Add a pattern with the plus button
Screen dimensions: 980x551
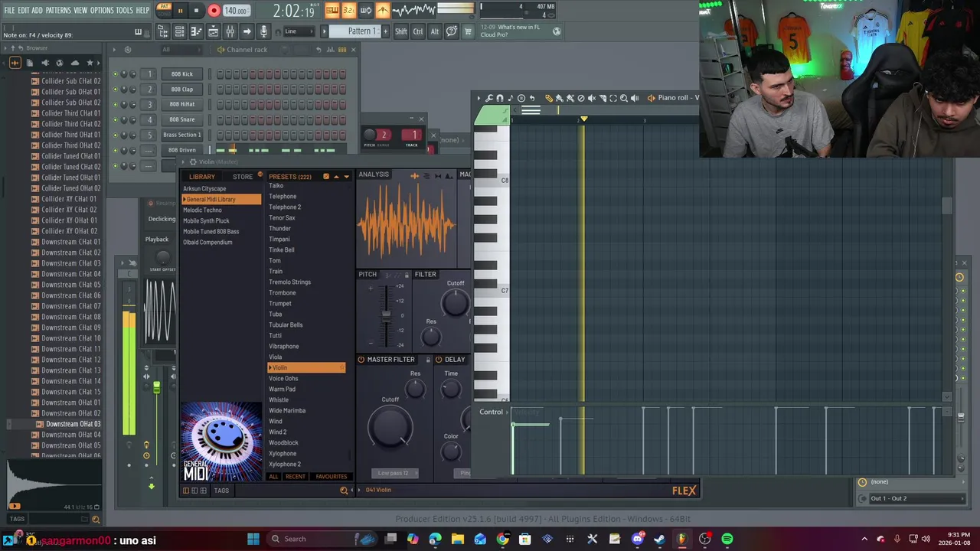tap(385, 31)
